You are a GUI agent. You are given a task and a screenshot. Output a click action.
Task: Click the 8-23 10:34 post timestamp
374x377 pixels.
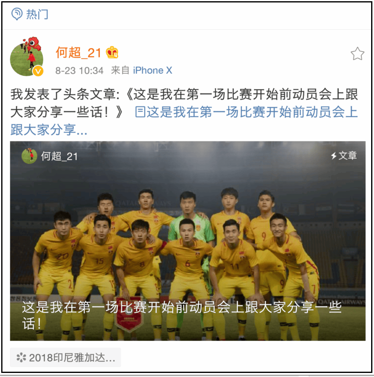tap(79, 71)
